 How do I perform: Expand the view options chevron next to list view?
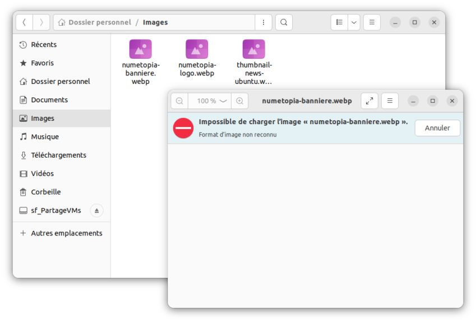tap(353, 22)
